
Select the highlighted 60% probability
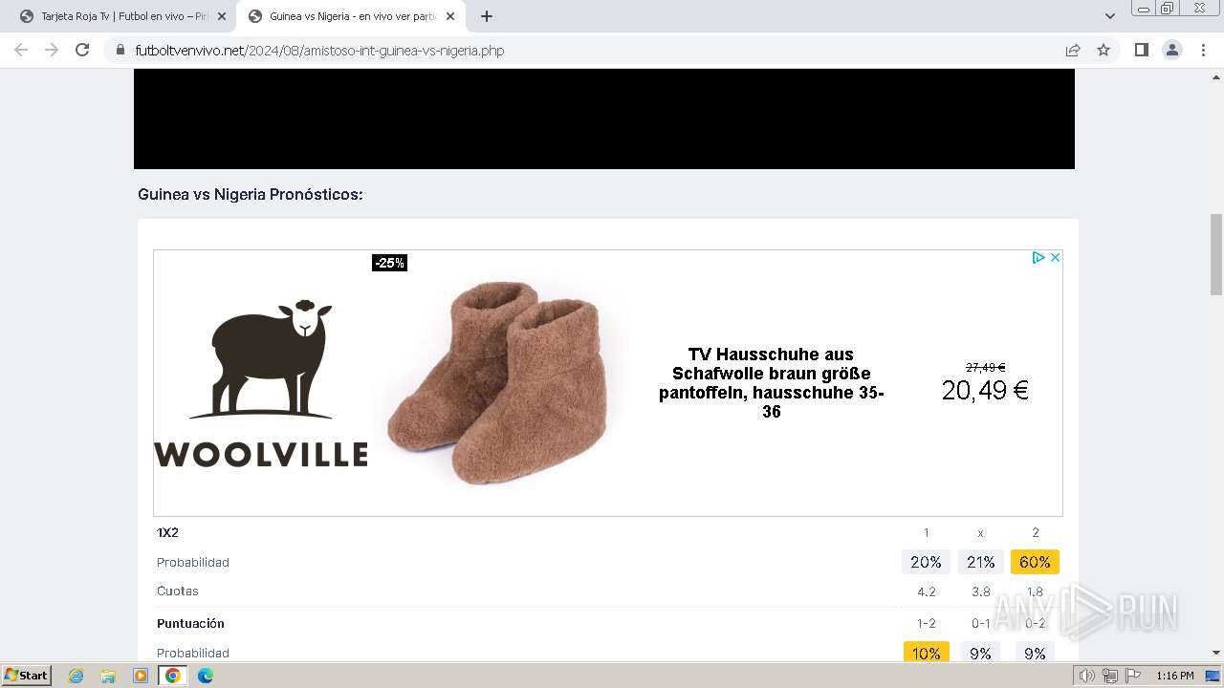click(x=1035, y=562)
